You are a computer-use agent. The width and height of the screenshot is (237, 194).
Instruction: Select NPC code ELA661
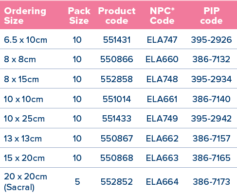pos(162,99)
